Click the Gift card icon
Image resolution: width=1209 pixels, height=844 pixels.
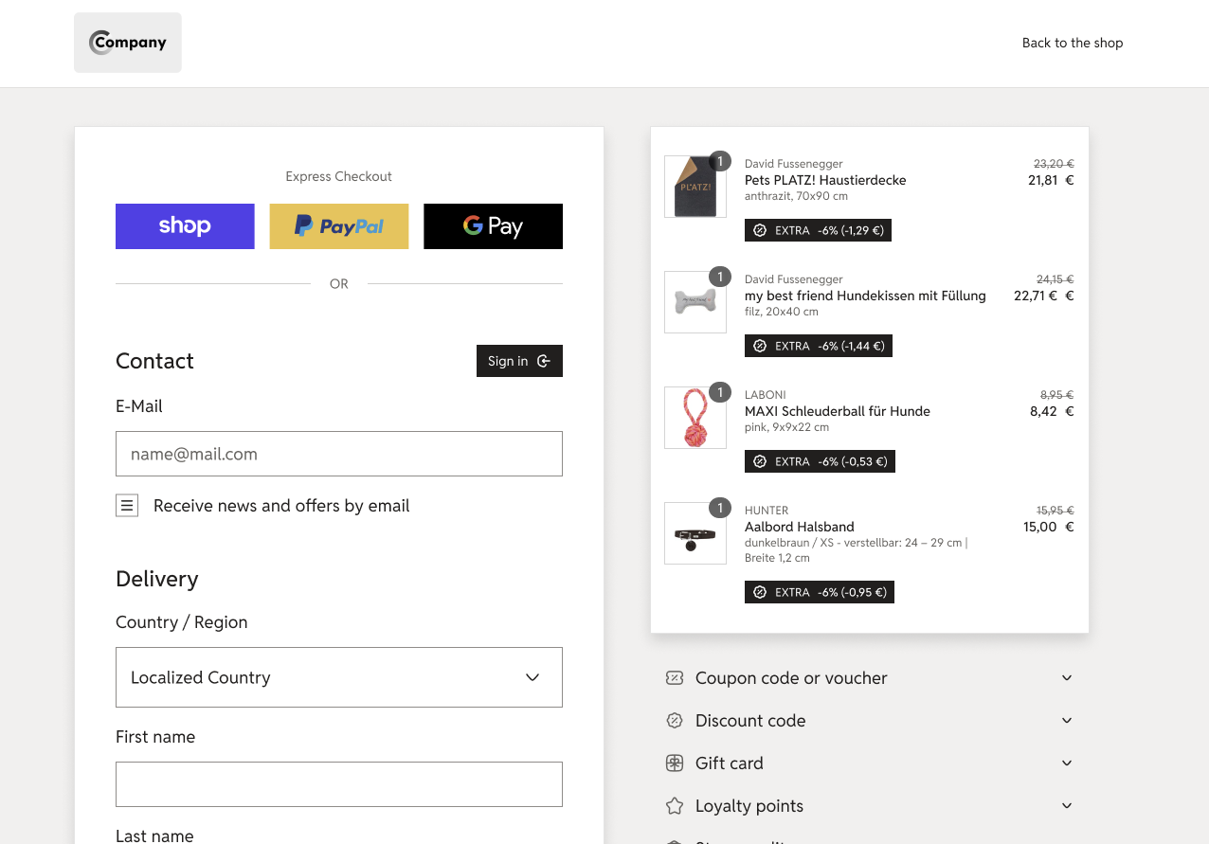(x=675, y=763)
